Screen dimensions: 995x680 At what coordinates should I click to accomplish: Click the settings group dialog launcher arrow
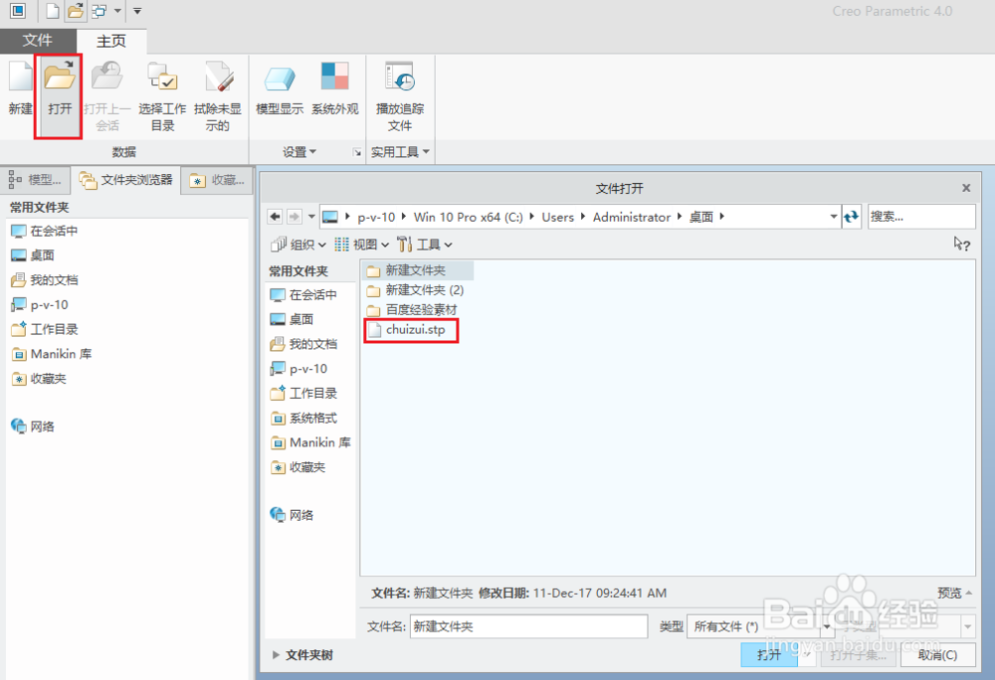click(x=357, y=152)
